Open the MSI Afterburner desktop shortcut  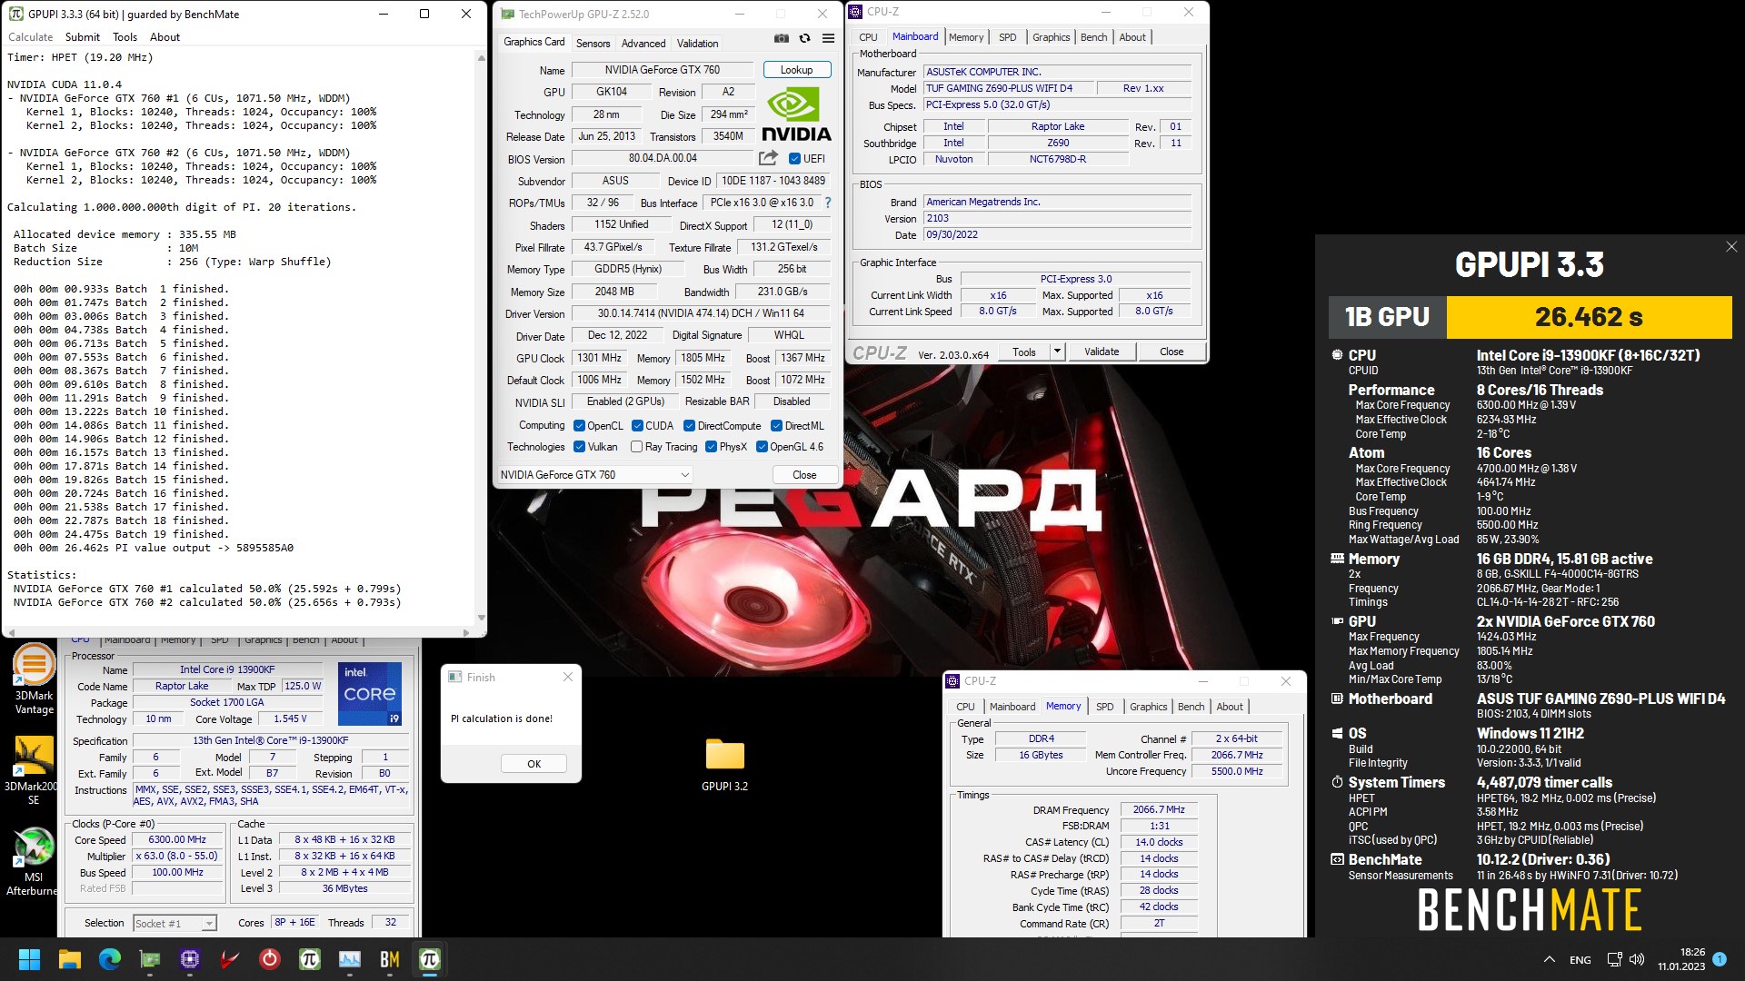[x=34, y=862]
